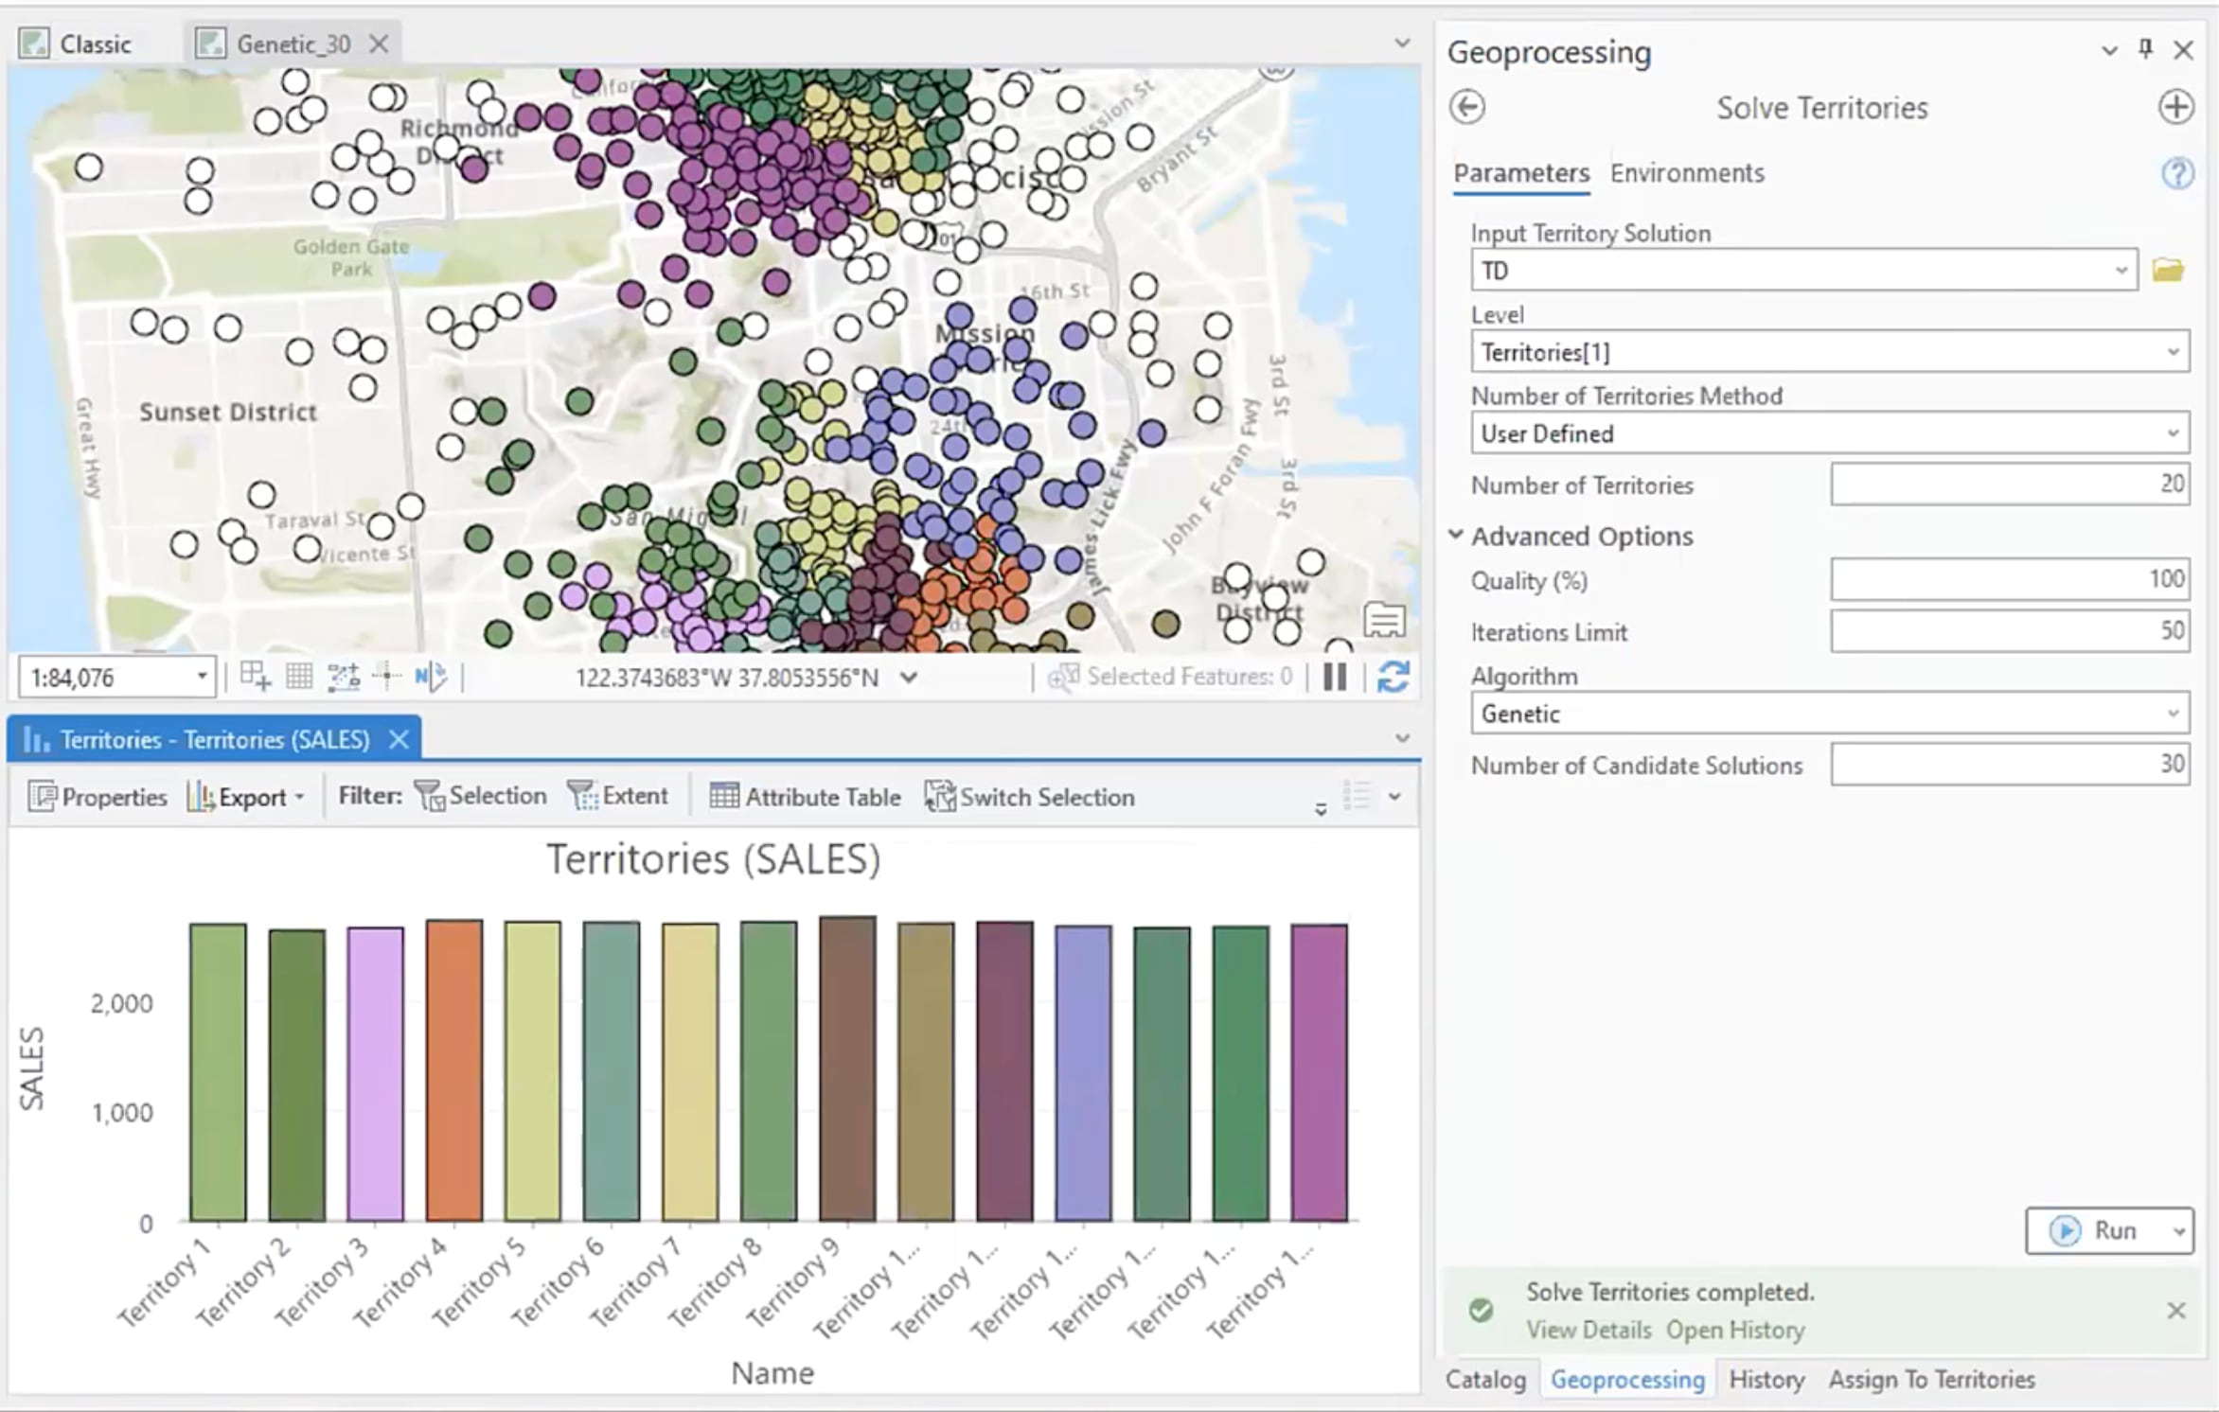Click the Number of Candidate Solutions field

2009,765
